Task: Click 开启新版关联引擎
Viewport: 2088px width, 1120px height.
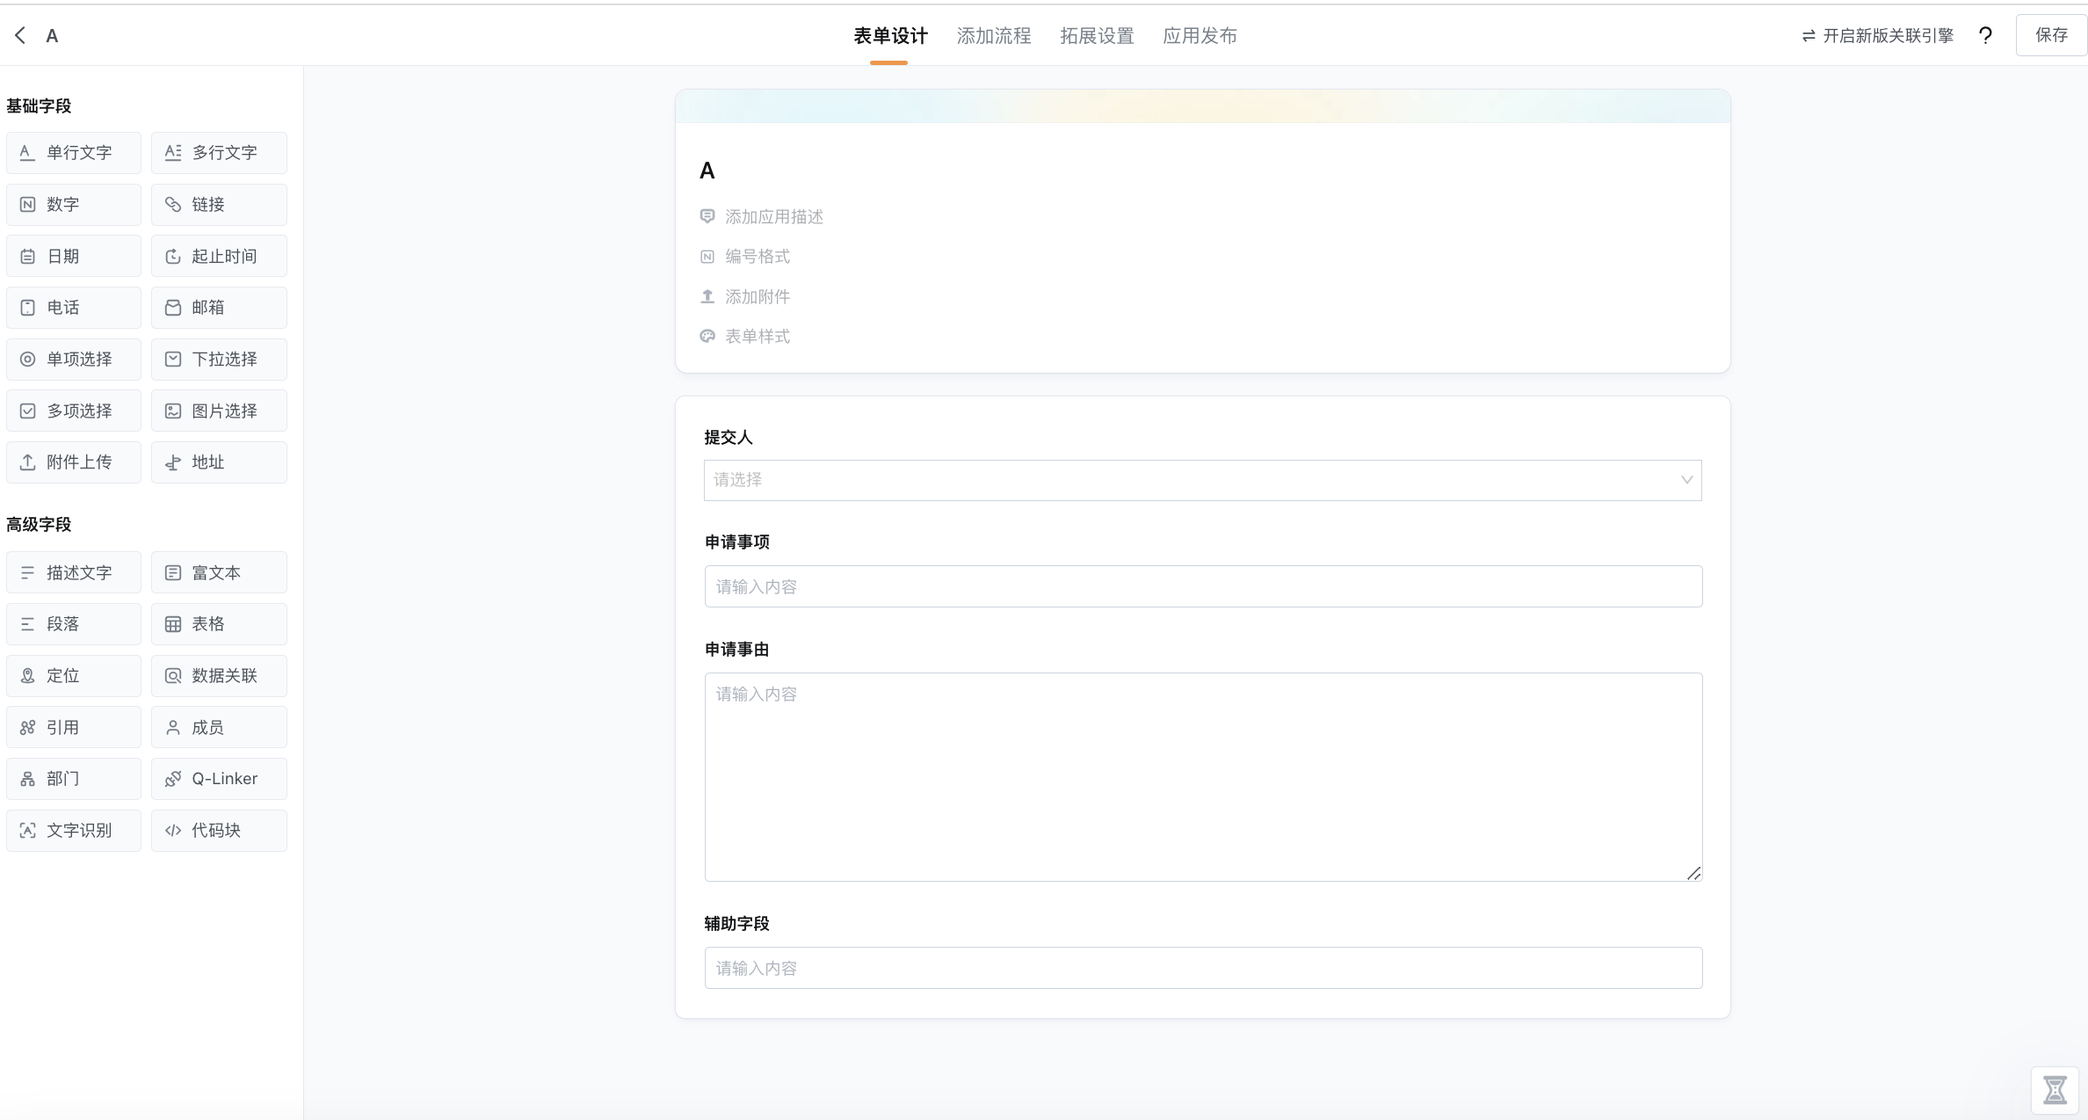Action: pos(1877,36)
